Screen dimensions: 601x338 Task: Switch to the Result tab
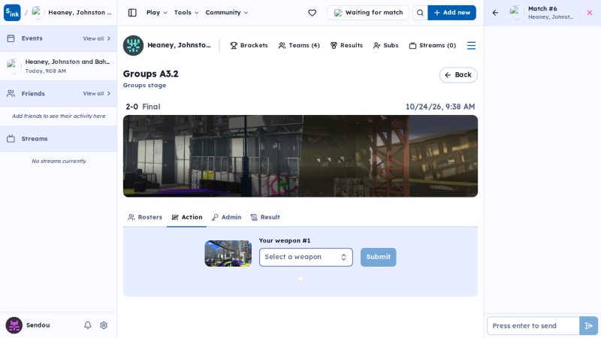pyautogui.click(x=265, y=217)
